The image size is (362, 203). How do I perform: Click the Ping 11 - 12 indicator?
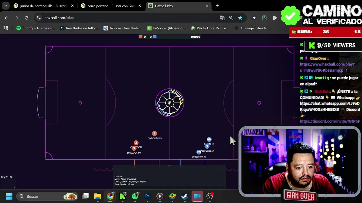[x=7, y=177]
